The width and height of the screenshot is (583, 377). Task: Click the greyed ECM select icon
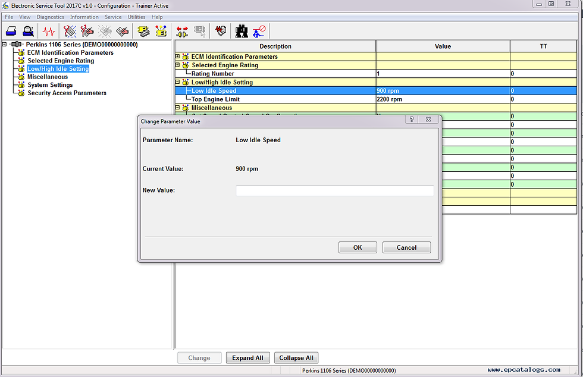(x=200, y=32)
